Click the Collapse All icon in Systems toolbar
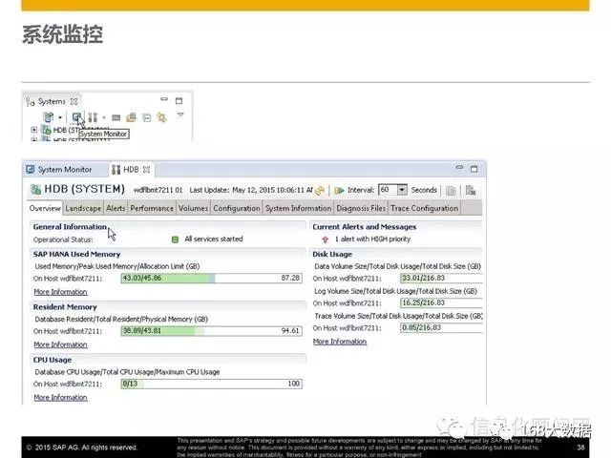The image size is (611, 458). tap(146, 117)
